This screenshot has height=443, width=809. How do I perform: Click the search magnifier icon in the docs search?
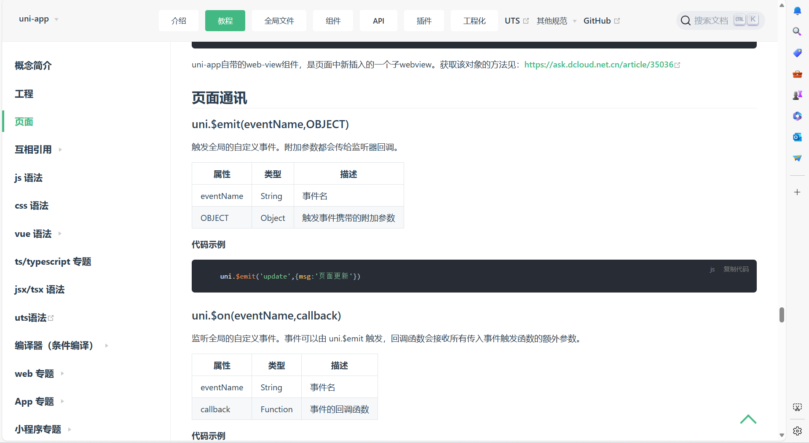pos(686,21)
